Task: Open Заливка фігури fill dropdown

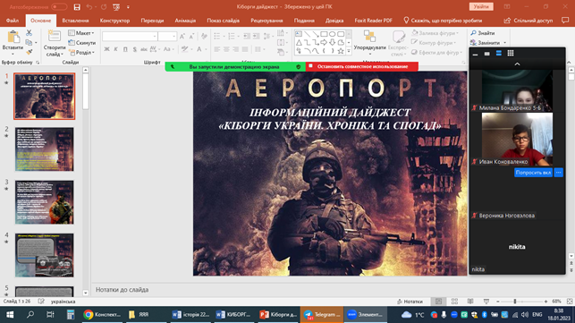Action: tap(435, 33)
